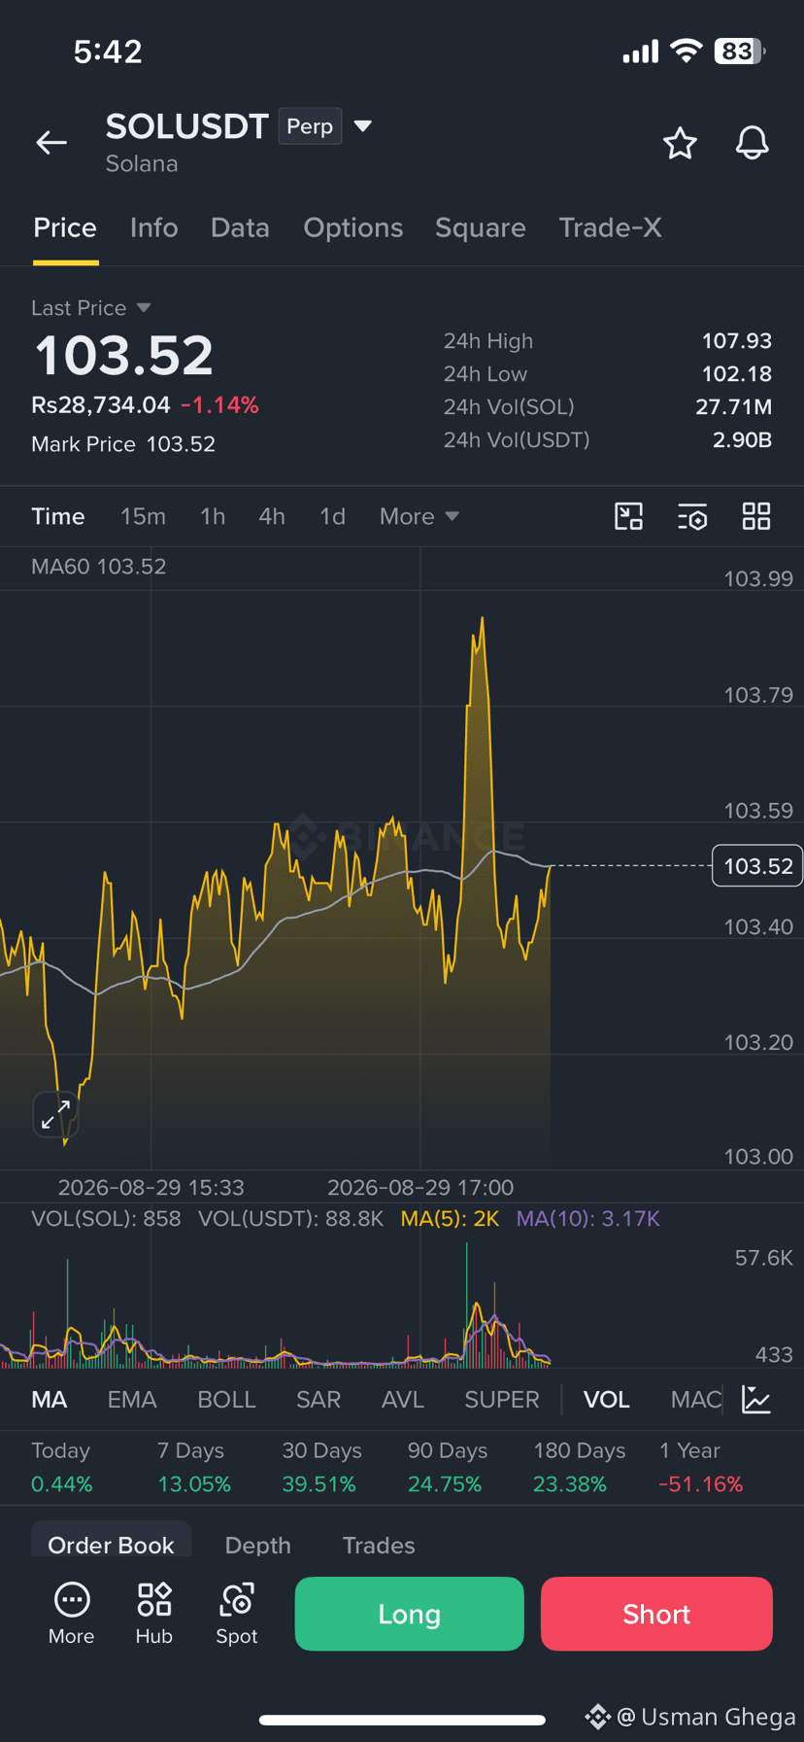The image size is (804, 1742).
Task: Tap the 180 Days 23.38% performance
Action: coord(579,1467)
